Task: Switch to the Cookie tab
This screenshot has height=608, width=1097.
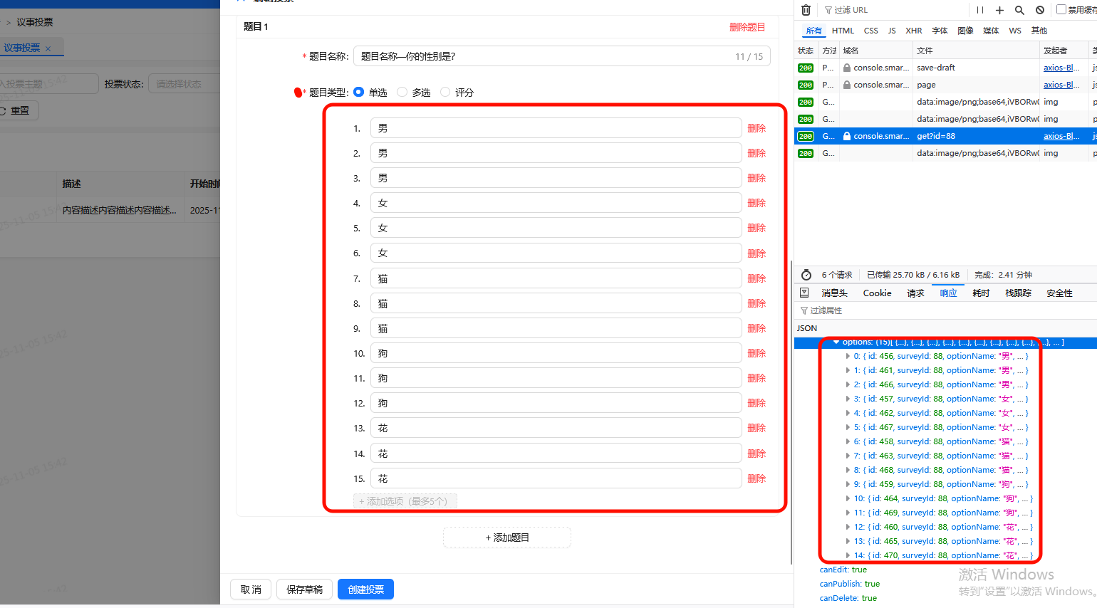Action: (x=877, y=293)
